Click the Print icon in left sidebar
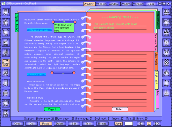The width and height of the screenshot is (172, 127). [x=6, y=93]
